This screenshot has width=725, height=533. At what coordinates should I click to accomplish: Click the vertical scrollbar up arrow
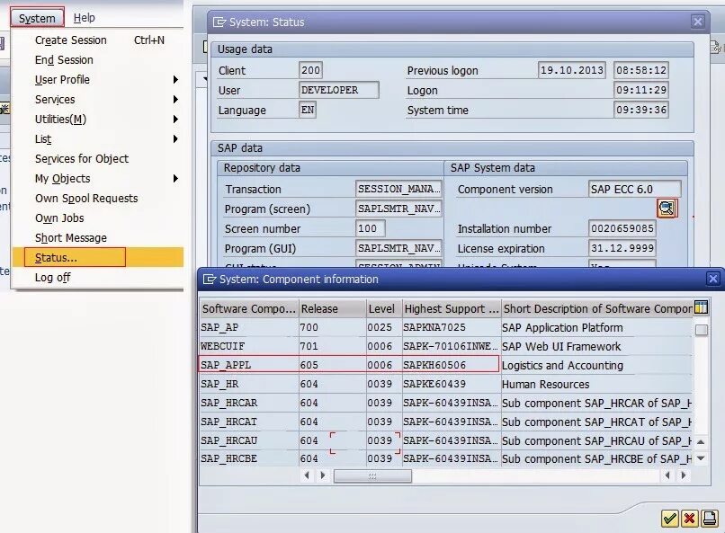click(x=701, y=442)
